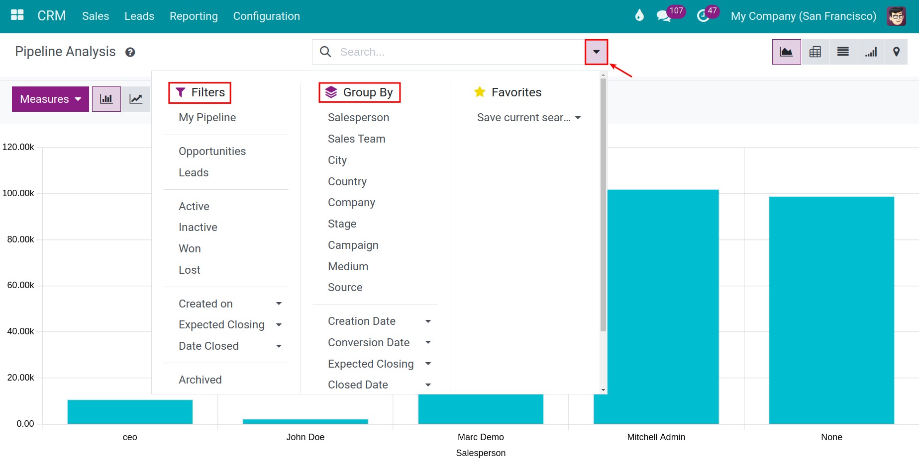919x462 pixels.
Task: Select bar chart mode icon
Action: (106, 99)
